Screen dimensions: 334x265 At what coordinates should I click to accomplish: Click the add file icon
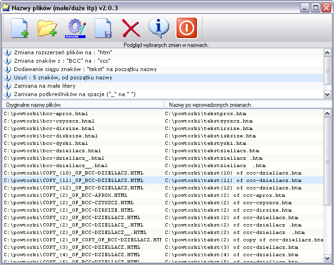pos(20,28)
